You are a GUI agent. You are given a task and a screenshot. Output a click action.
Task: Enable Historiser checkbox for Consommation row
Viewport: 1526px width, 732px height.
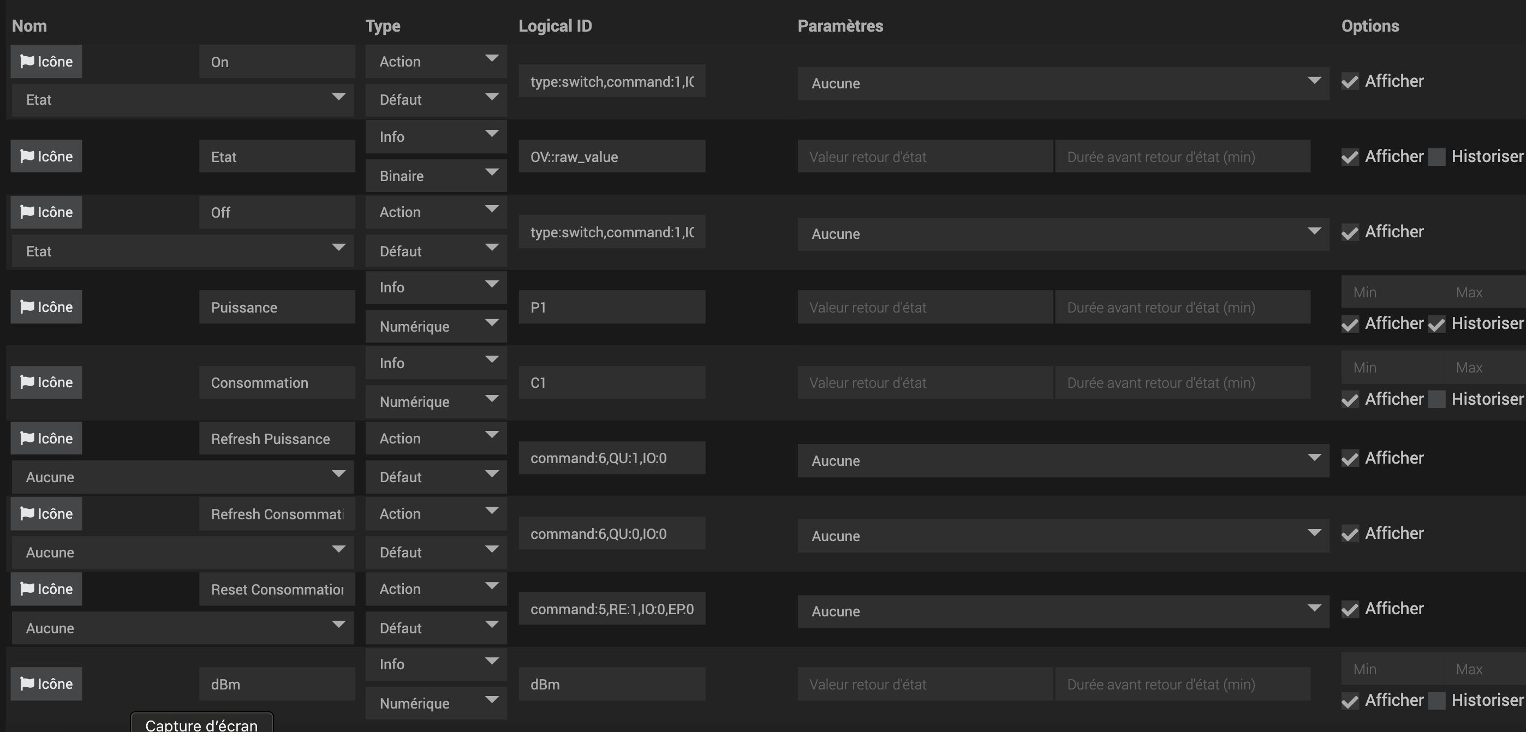(x=1436, y=399)
